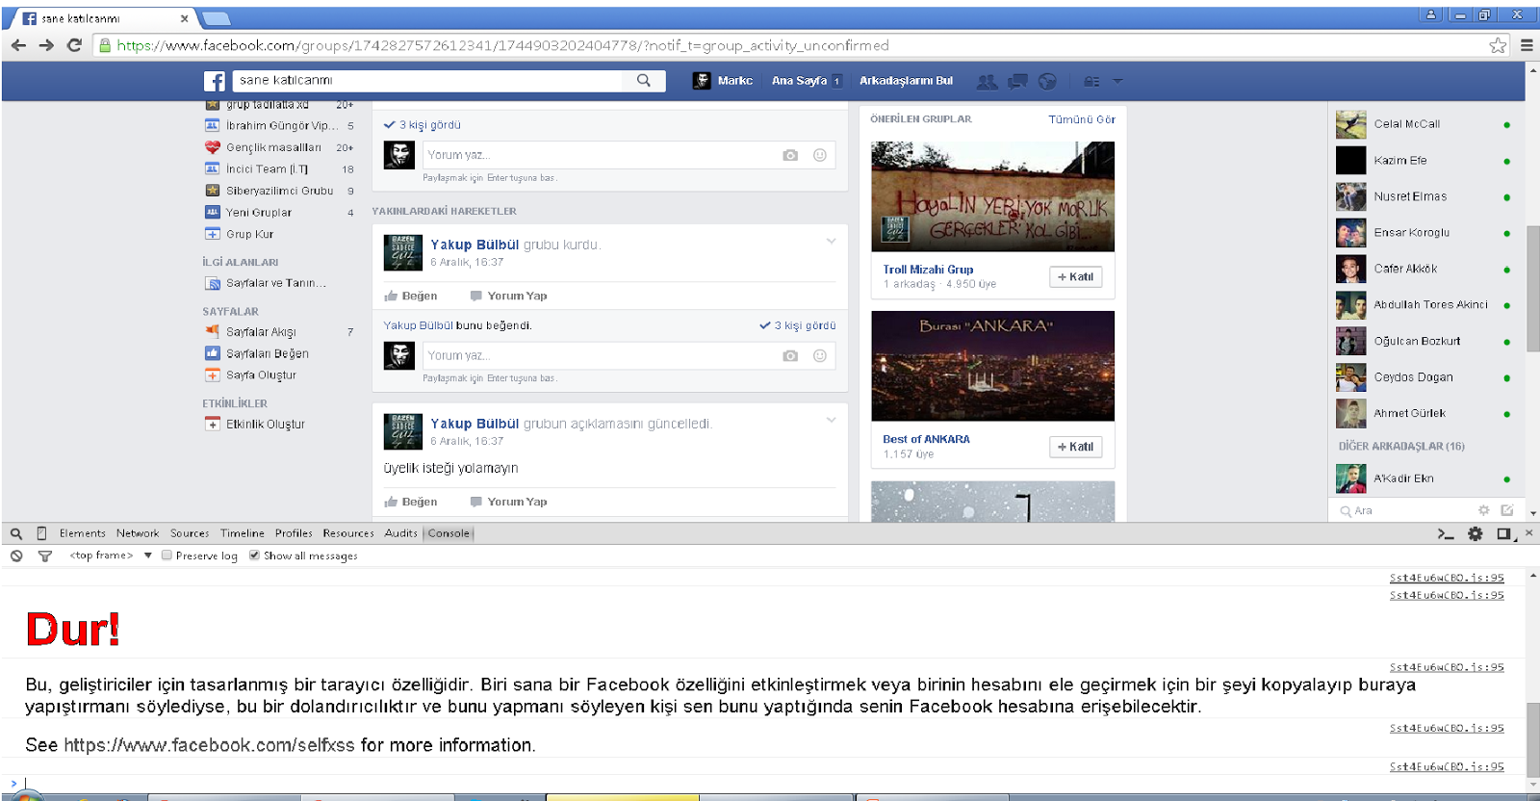Click Ara search field in chat sidebar
This screenshot has height=801, width=1540.
(x=1405, y=510)
